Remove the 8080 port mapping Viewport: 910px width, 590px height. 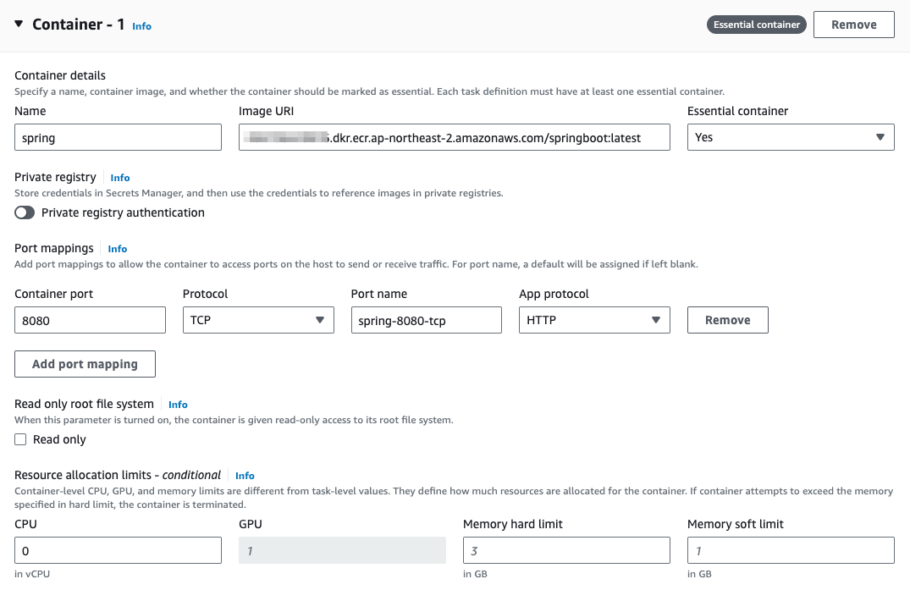(x=727, y=320)
